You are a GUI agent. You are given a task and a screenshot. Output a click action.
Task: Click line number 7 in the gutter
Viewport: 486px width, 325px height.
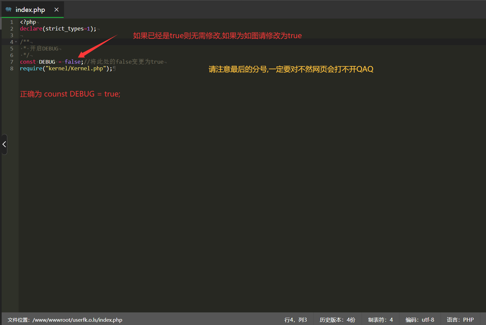point(12,62)
